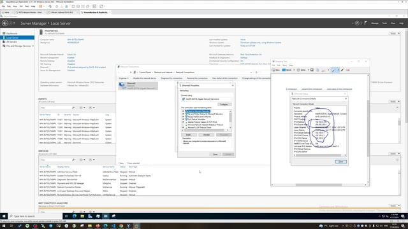Click the Networking tab in Ethernet0 Properties
Viewport: 408px width, 229px height.
(184, 90)
